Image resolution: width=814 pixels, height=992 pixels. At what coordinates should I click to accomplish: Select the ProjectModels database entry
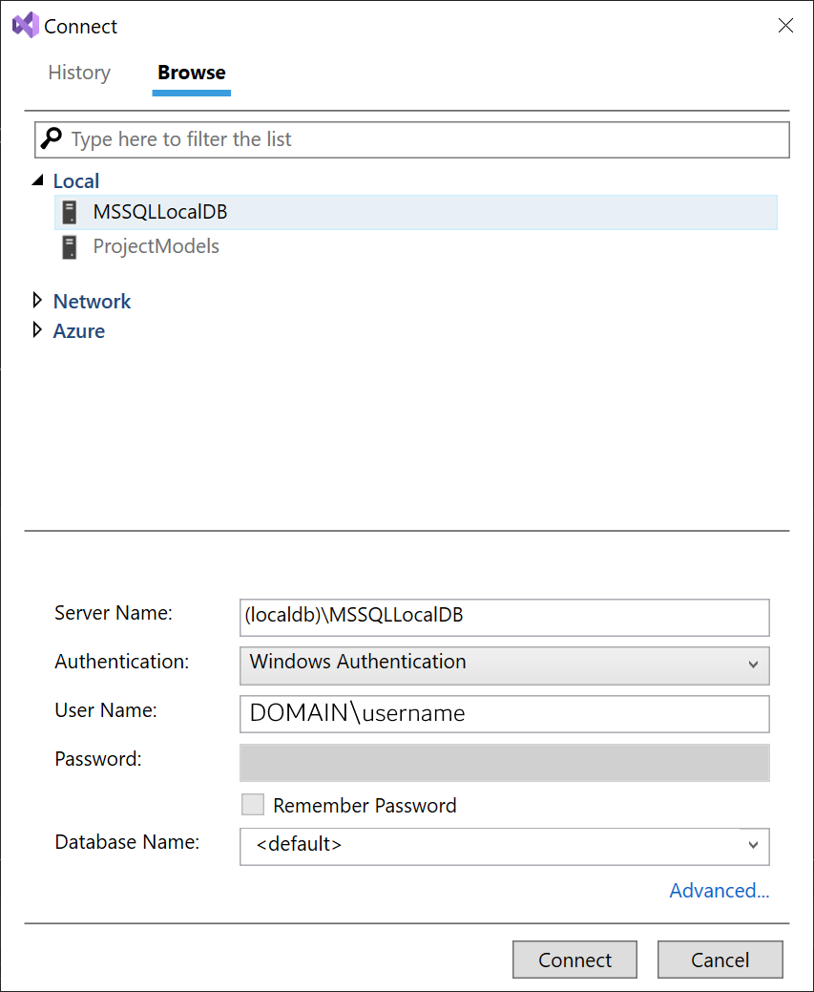(x=156, y=246)
